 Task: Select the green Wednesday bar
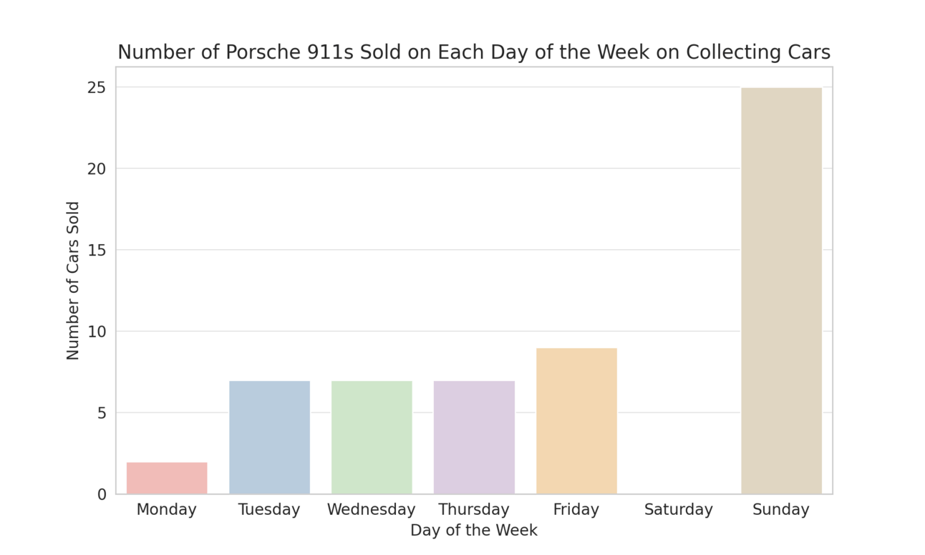(372, 437)
